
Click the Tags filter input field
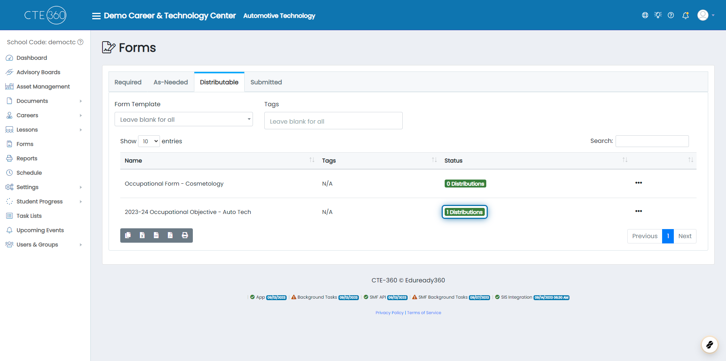pos(334,121)
